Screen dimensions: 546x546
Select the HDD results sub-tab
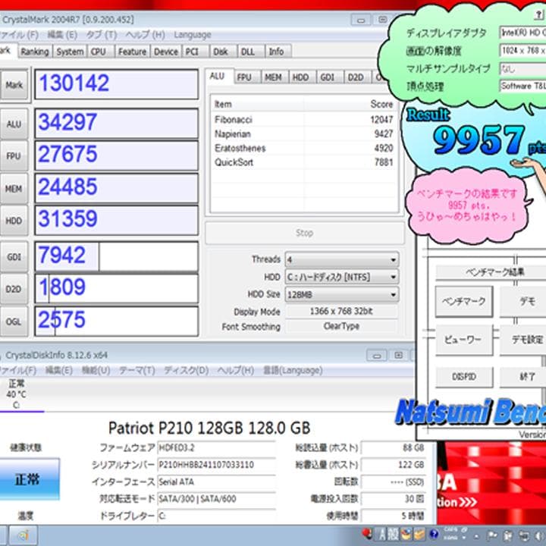[303, 77]
